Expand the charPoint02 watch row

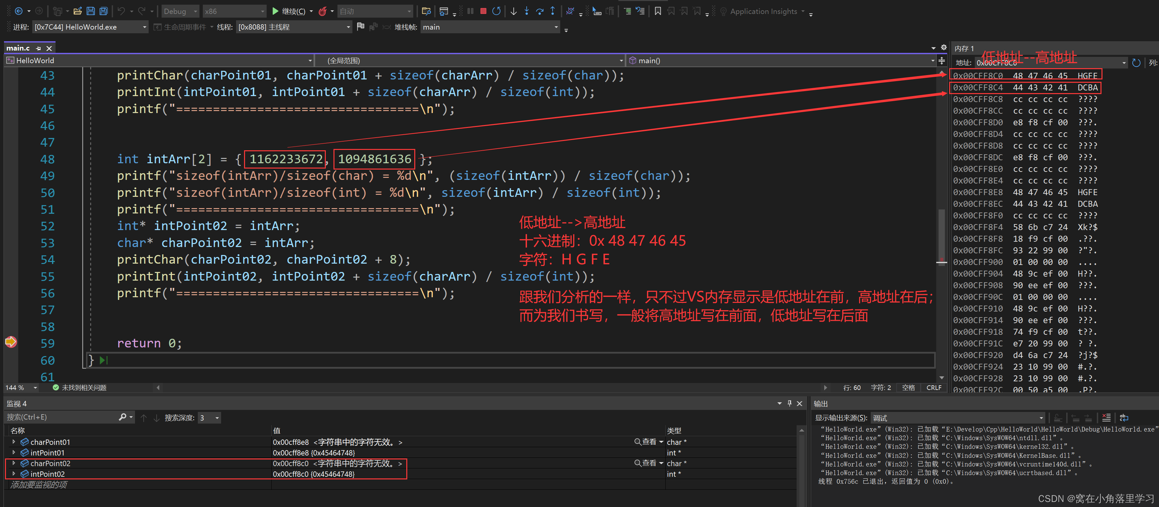click(14, 463)
